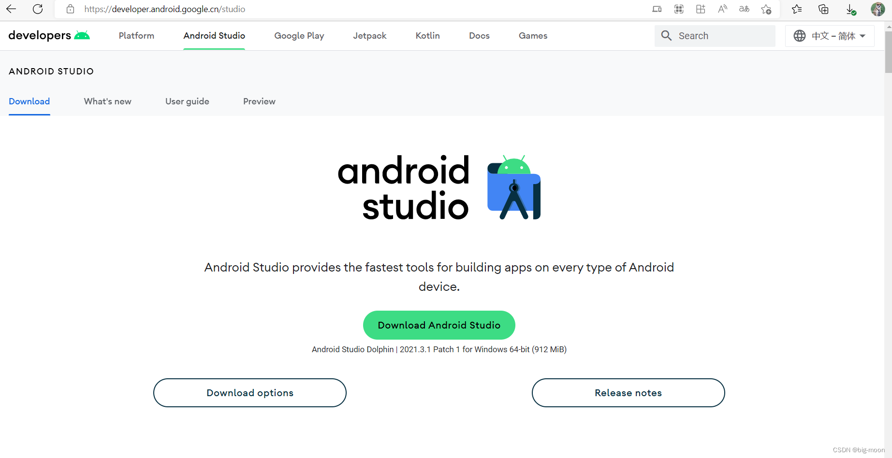Image resolution: width=892 pixels, height=458 pixels.
Task: Click the green Download Android Studio button
Action: [x=439, y=325]
